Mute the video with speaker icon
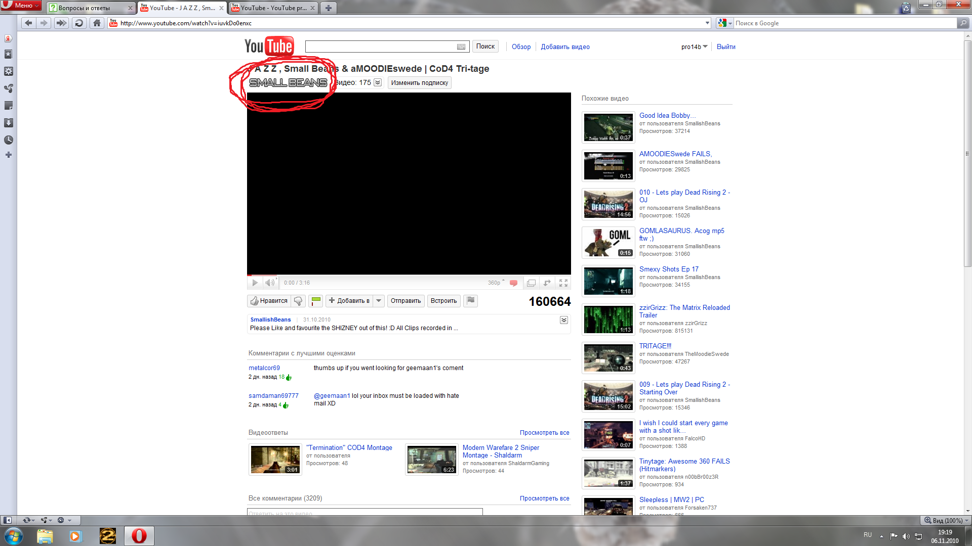972x546 pixels. [270, 283]
